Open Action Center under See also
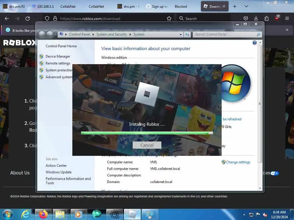The width and height of the screenshot is (294, 220). tap(56, 165)
